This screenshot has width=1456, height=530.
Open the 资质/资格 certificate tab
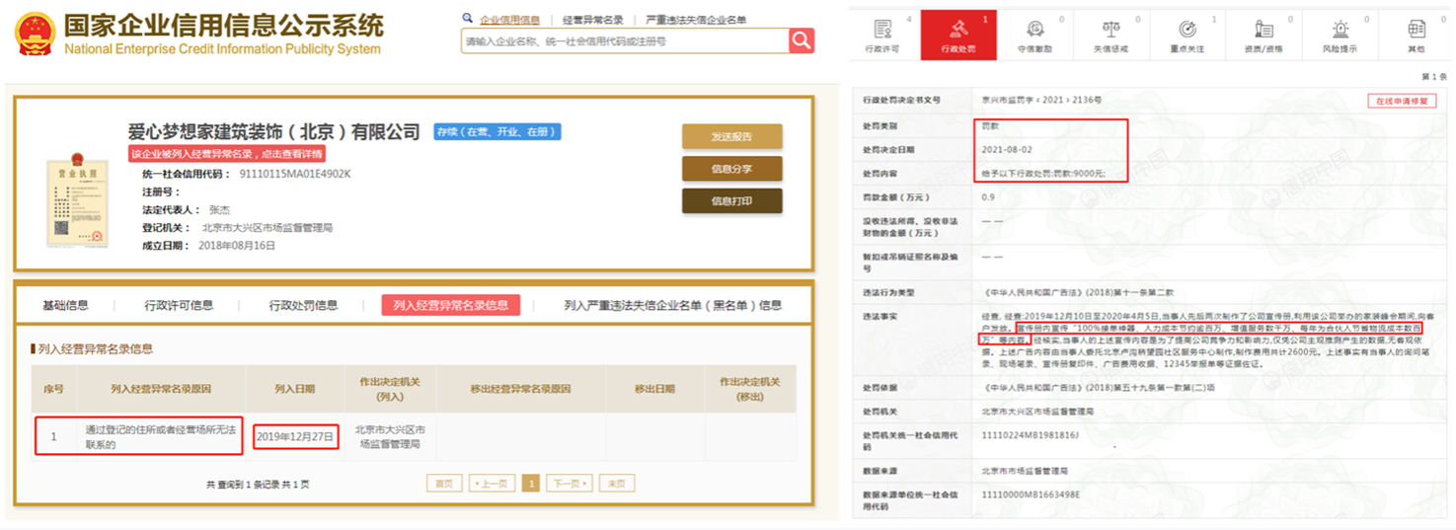1264,36
